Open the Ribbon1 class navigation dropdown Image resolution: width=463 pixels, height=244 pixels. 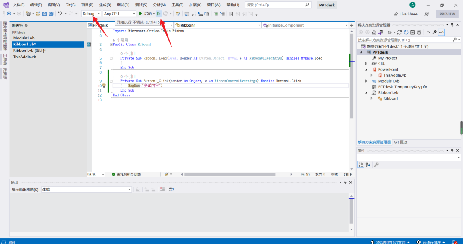(x=218, y=25)
